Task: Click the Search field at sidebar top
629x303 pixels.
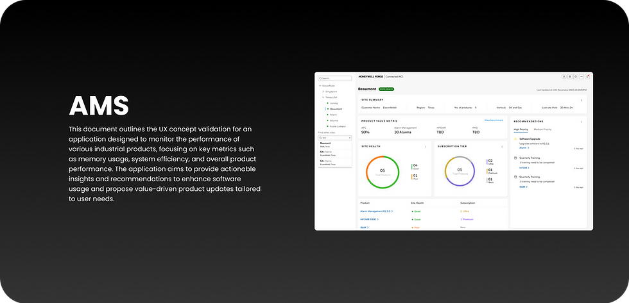Action: (335, 78)
